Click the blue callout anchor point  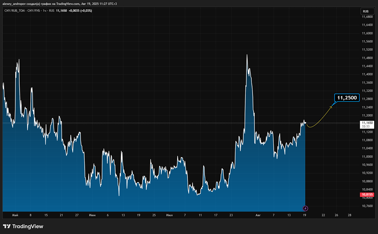tap(333, 105)
